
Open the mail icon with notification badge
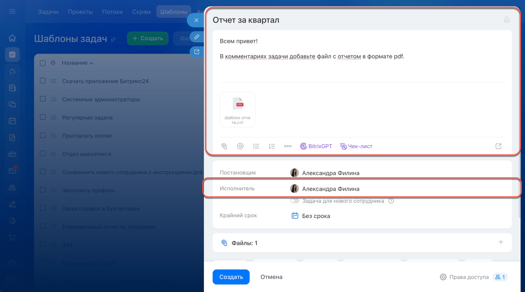coord(12,170)
